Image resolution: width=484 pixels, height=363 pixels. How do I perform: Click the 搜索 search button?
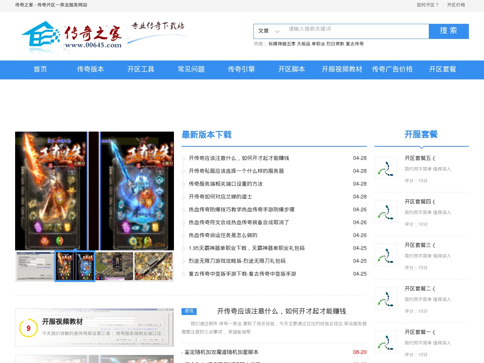(x=449, y=31)
